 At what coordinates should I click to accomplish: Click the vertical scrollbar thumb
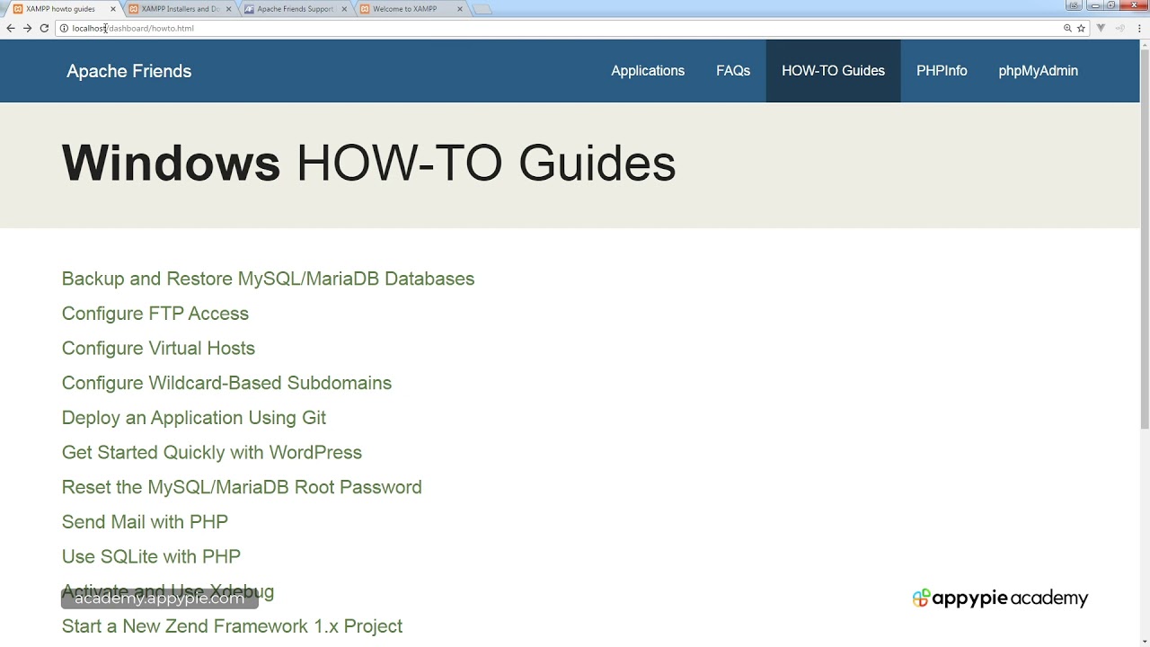1144,238
